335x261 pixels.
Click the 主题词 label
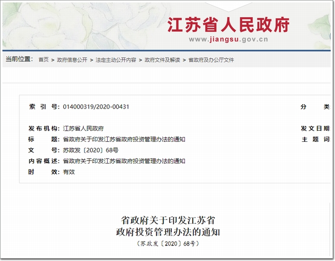point(315,139)
